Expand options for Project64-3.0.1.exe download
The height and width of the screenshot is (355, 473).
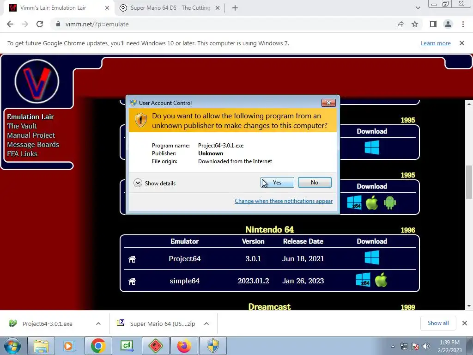tap(98, 324)
